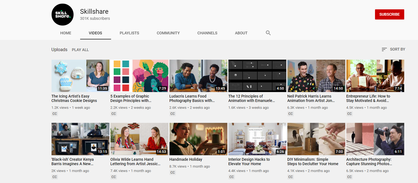This screenshot has width=418, height=183.
Task: Select the Videos tab
Action: (95, 33)
